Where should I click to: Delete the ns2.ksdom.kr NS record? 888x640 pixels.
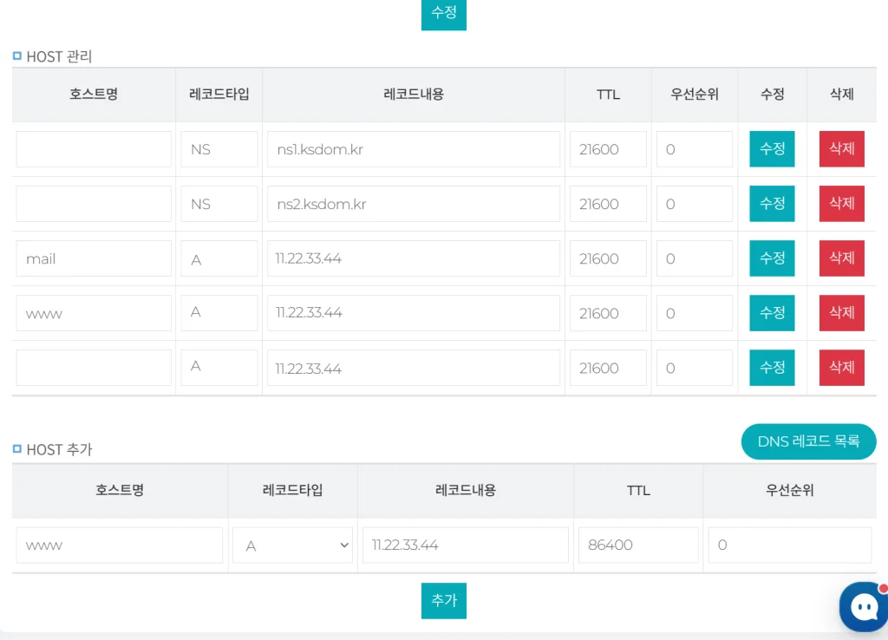[x=841, y=204]
